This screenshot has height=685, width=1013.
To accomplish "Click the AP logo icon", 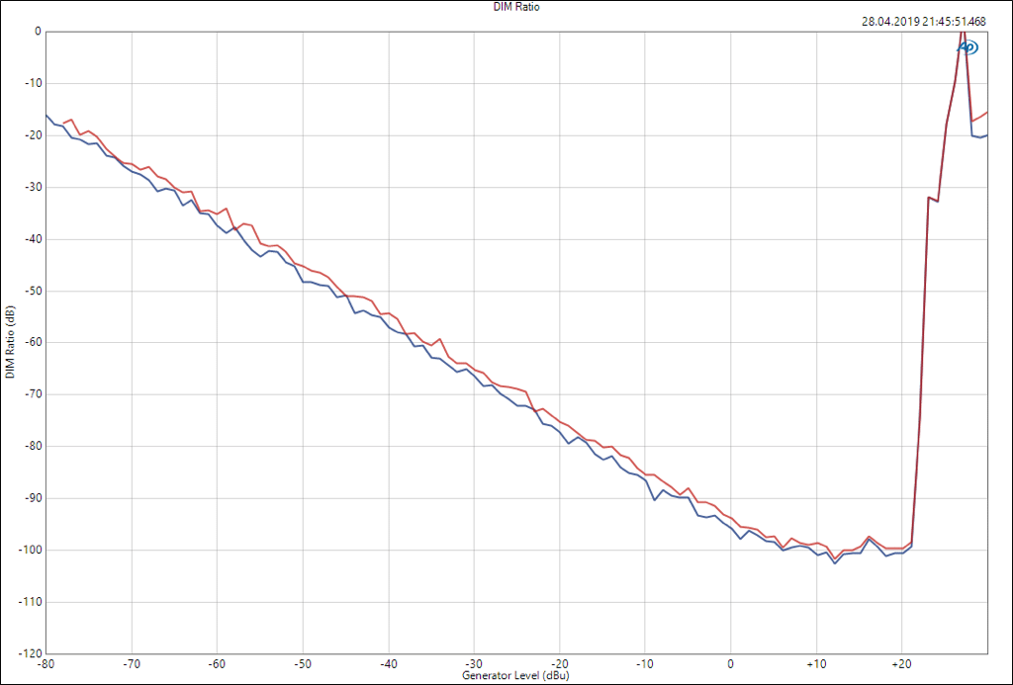I will [968, 46].
